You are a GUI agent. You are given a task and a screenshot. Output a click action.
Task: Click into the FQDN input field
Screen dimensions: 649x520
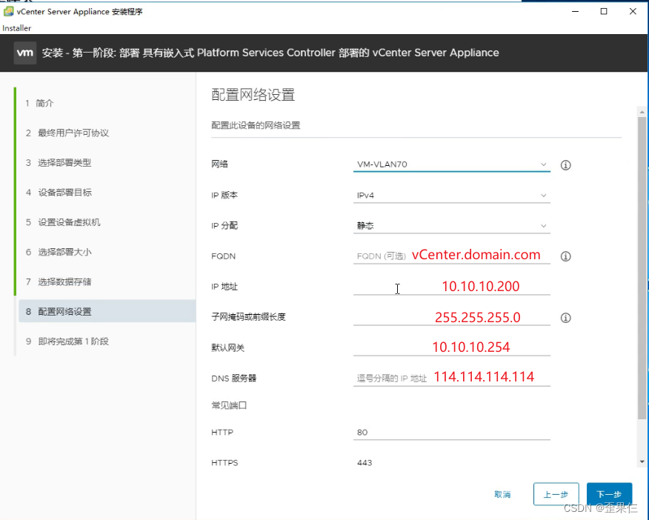452,256
